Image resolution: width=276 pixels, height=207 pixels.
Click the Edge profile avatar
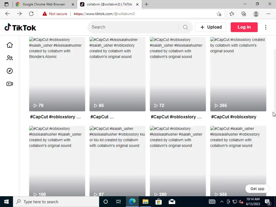[x=256, y=14]
